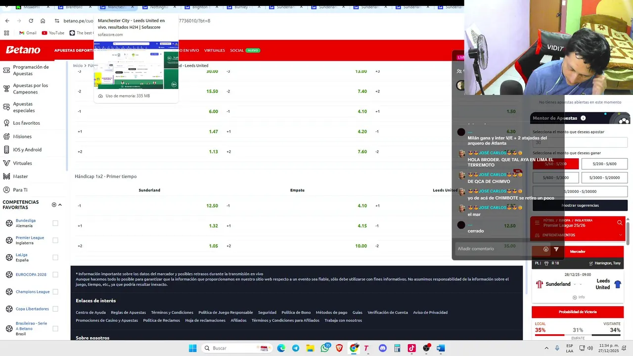Screen dimensions: 633x356
Task: Open Telegram from the taskbar
Action: [296, 348]
